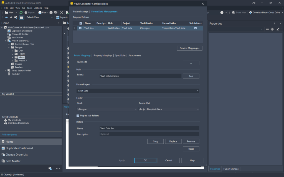Open Fusion Manage tab in Properties panel

tap(231, 169)
